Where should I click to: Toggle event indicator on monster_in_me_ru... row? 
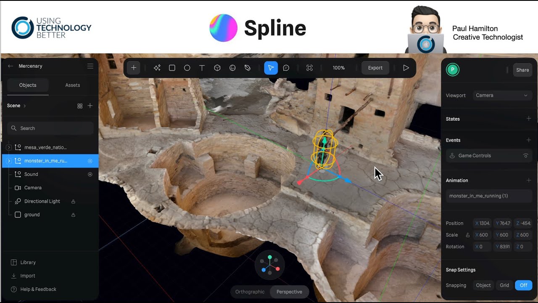[90, 161]
